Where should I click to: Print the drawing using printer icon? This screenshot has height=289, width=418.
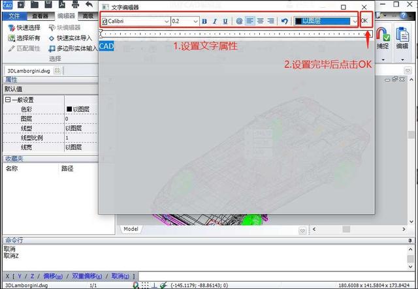click(76, 5)
